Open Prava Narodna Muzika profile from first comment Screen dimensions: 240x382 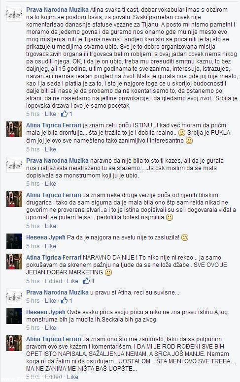57,10
